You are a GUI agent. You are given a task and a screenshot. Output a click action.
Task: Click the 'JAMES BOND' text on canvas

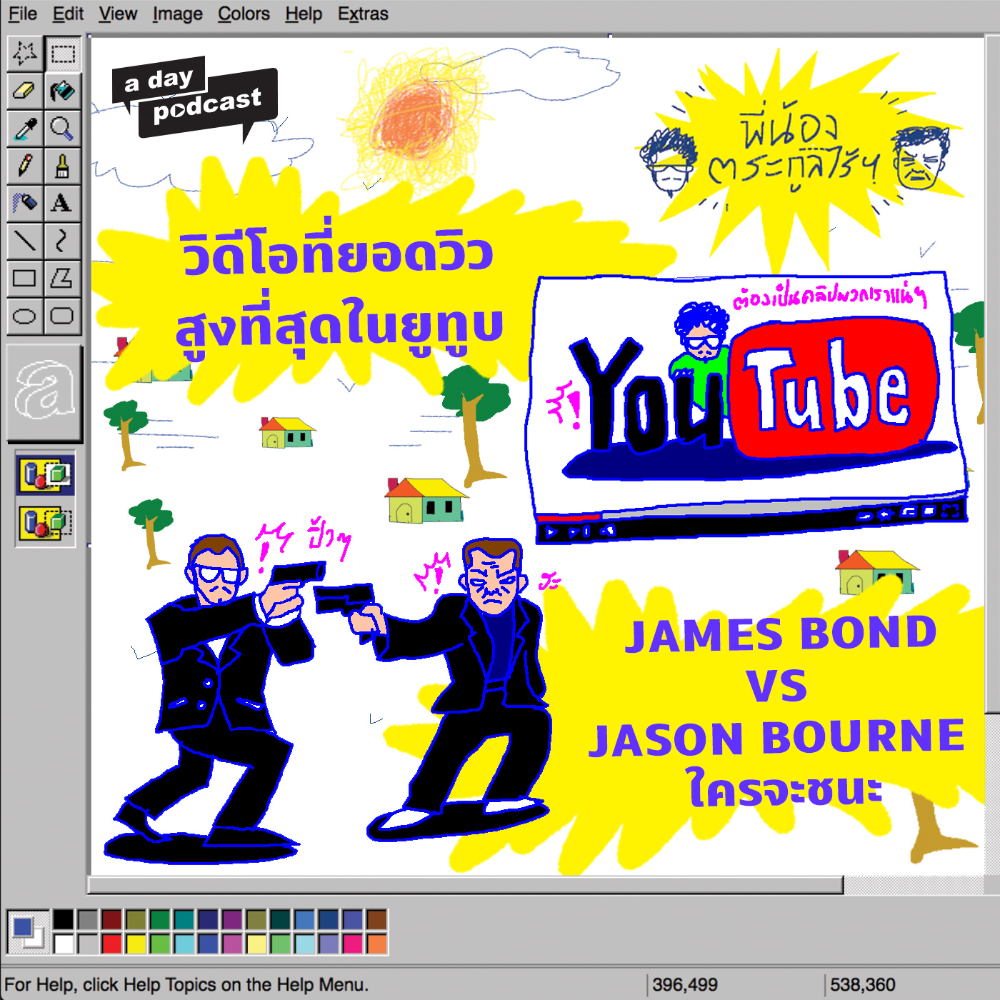coord(781,635)
